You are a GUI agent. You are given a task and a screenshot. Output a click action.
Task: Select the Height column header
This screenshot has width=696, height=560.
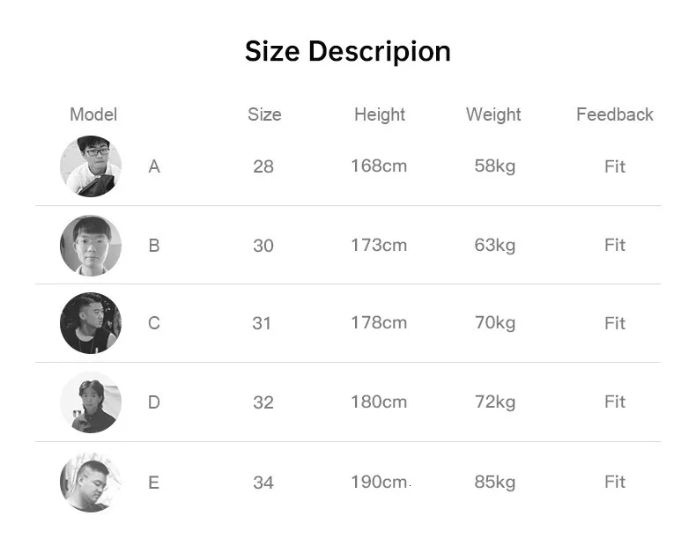click(x=380, y=114)
